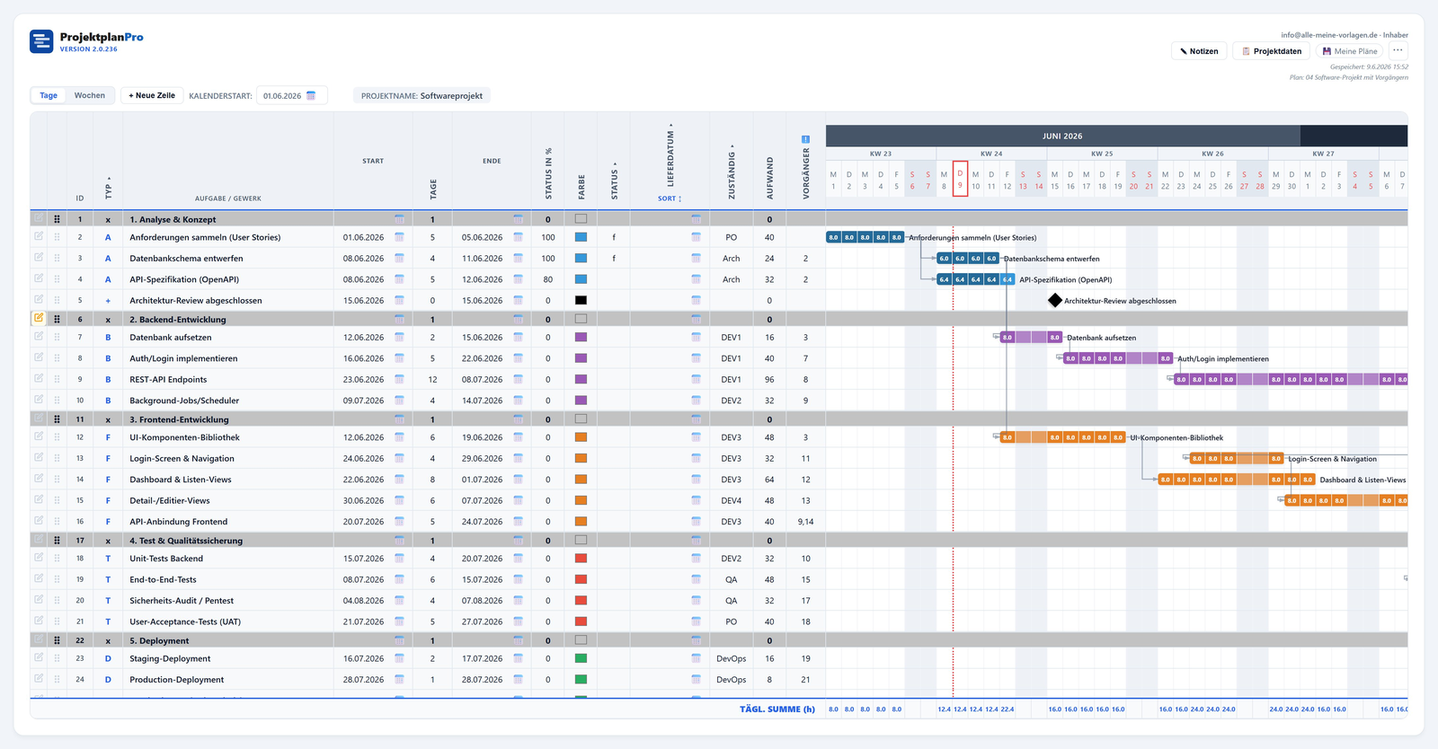Open Projektdaten dialog
Image resolution: width=1438 pixels, height=749 pixels.
click(x=1271, y=51)
